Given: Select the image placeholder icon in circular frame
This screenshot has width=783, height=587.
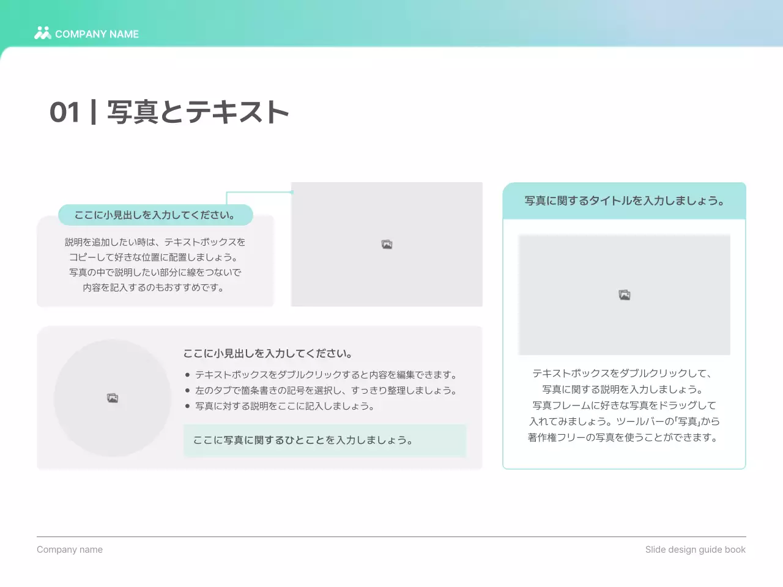Looking at the screenshot, I should (113, 398).
